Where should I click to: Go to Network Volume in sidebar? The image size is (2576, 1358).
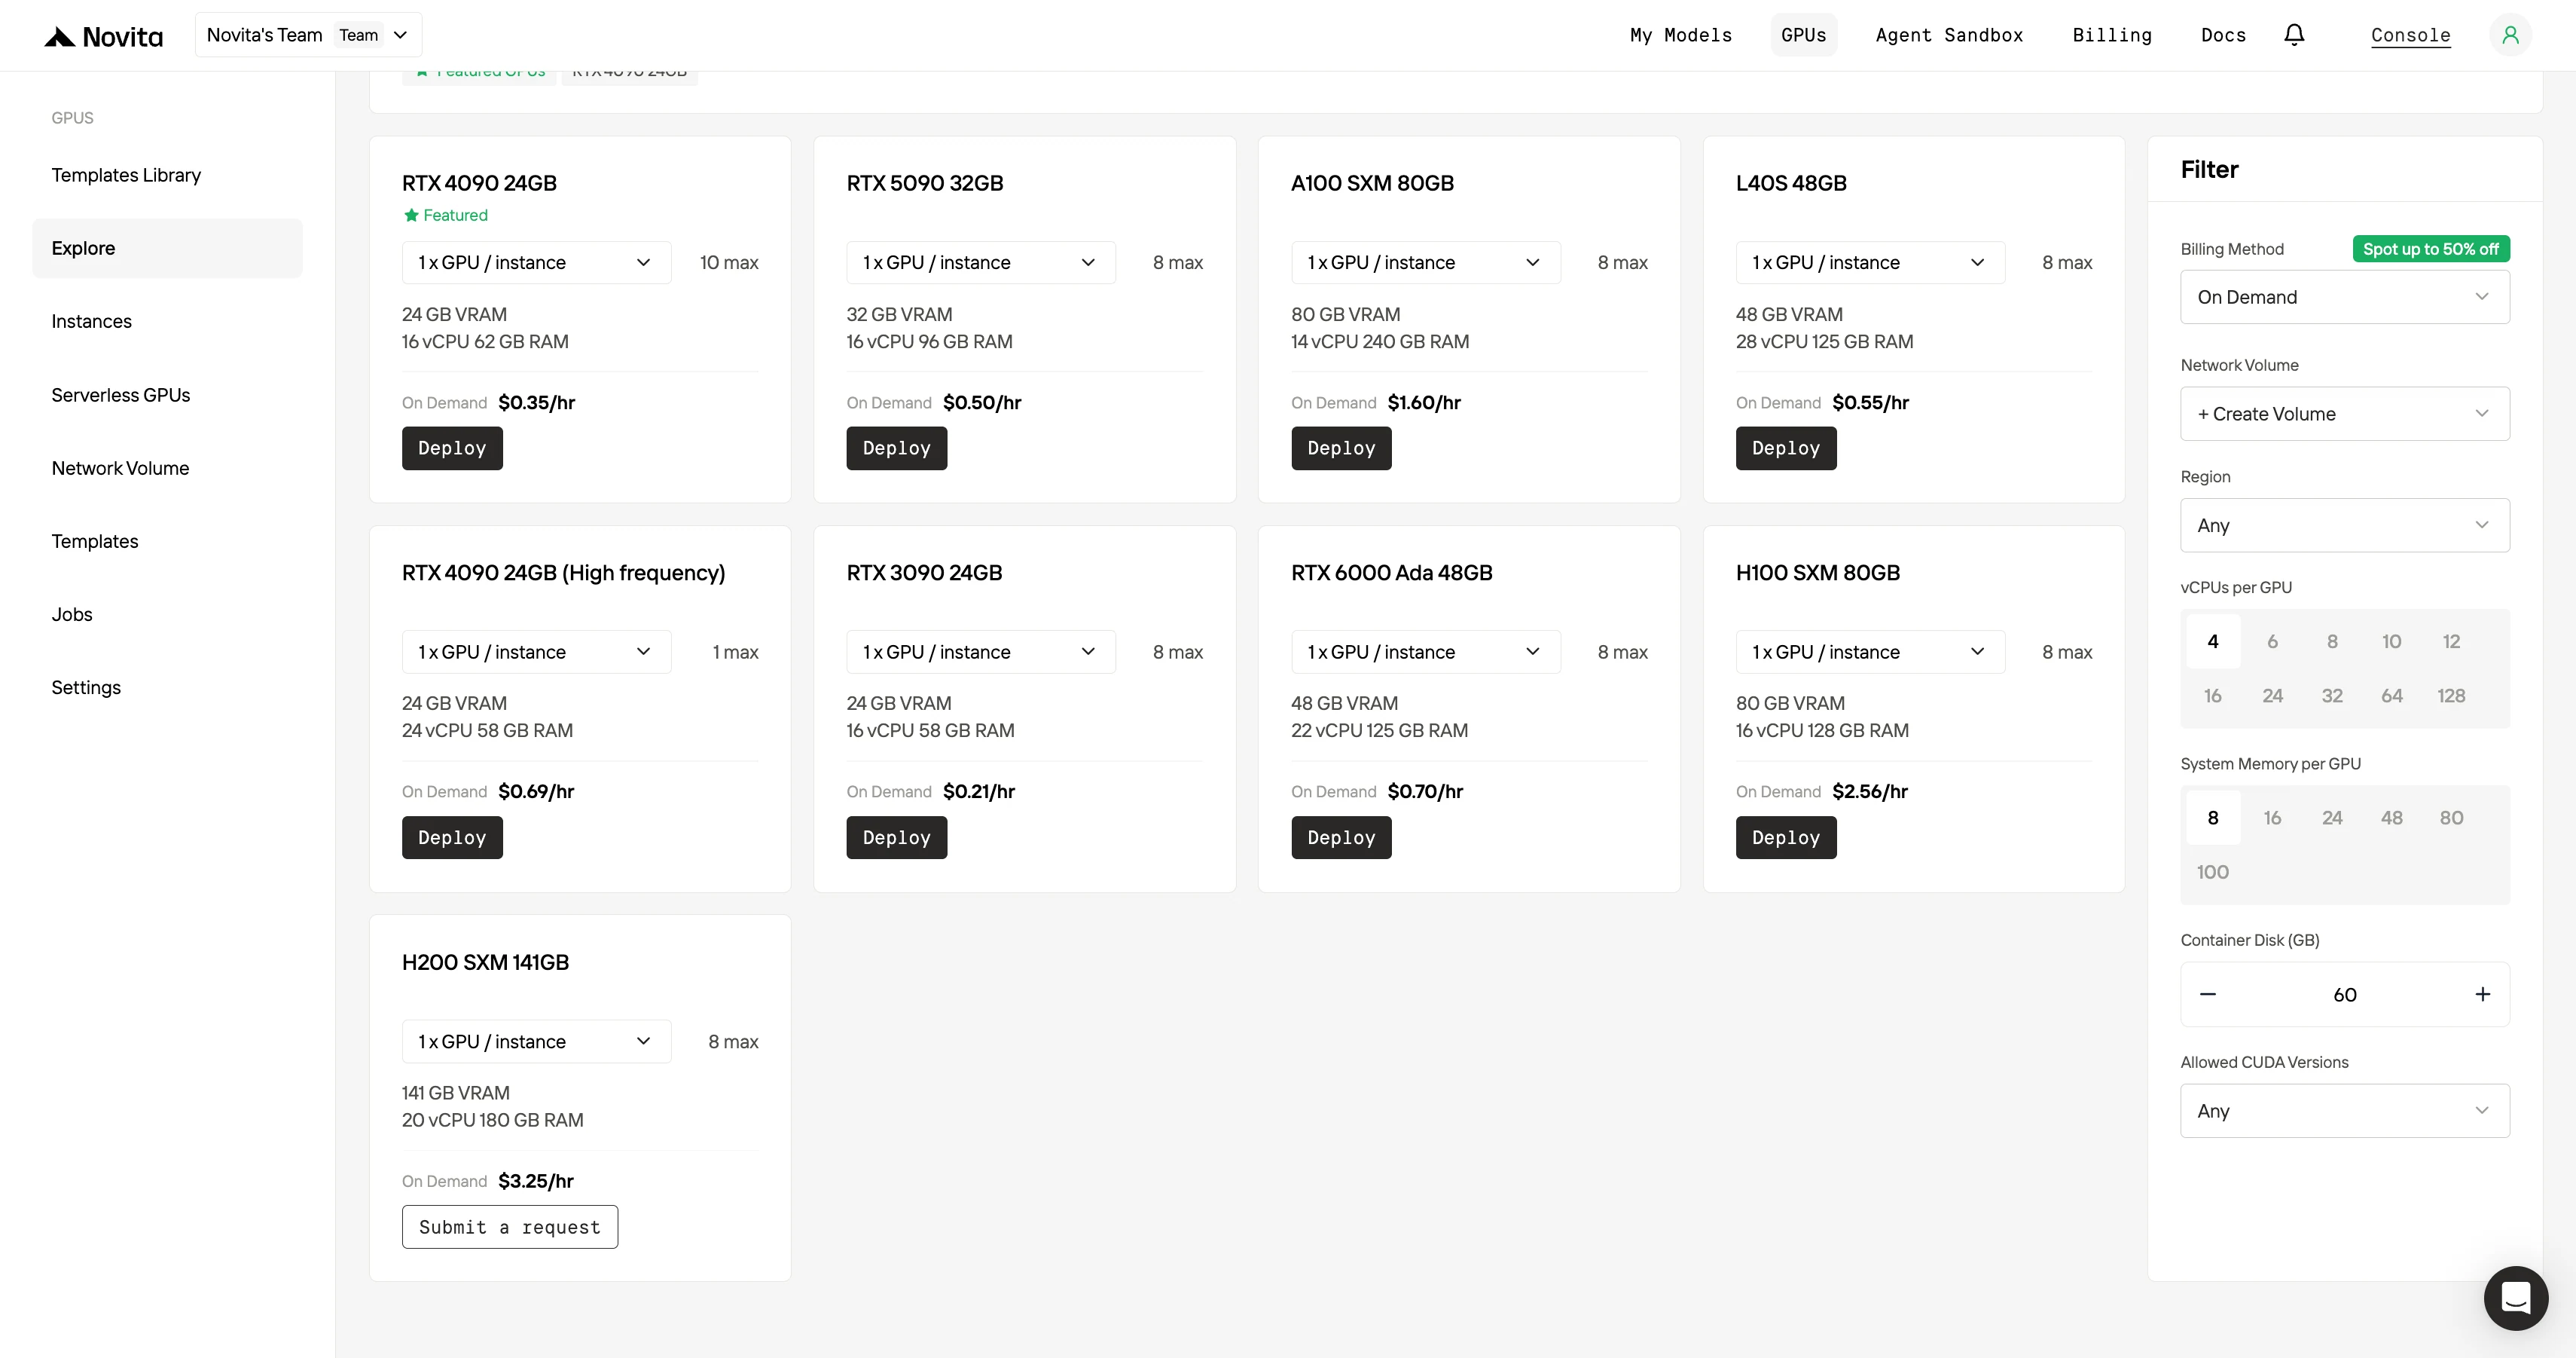click(167, 468)
